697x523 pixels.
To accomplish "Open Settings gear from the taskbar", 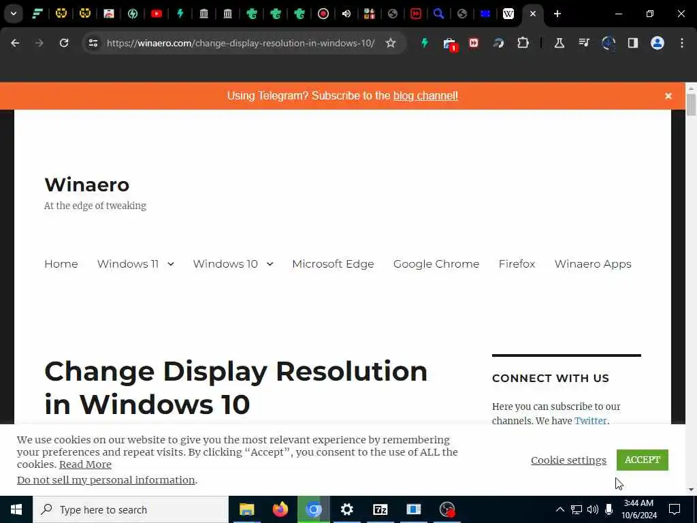I will [x=346, y=509].
